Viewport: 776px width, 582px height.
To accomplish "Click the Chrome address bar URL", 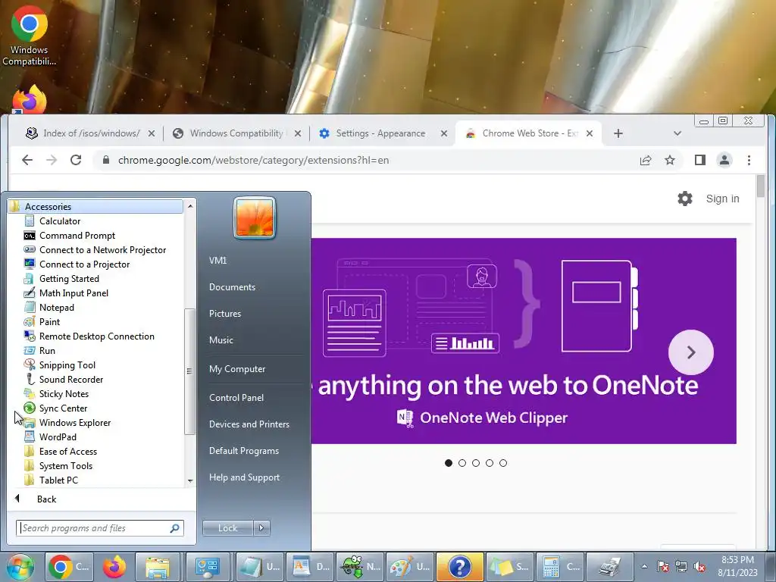I will click(253, 160).
